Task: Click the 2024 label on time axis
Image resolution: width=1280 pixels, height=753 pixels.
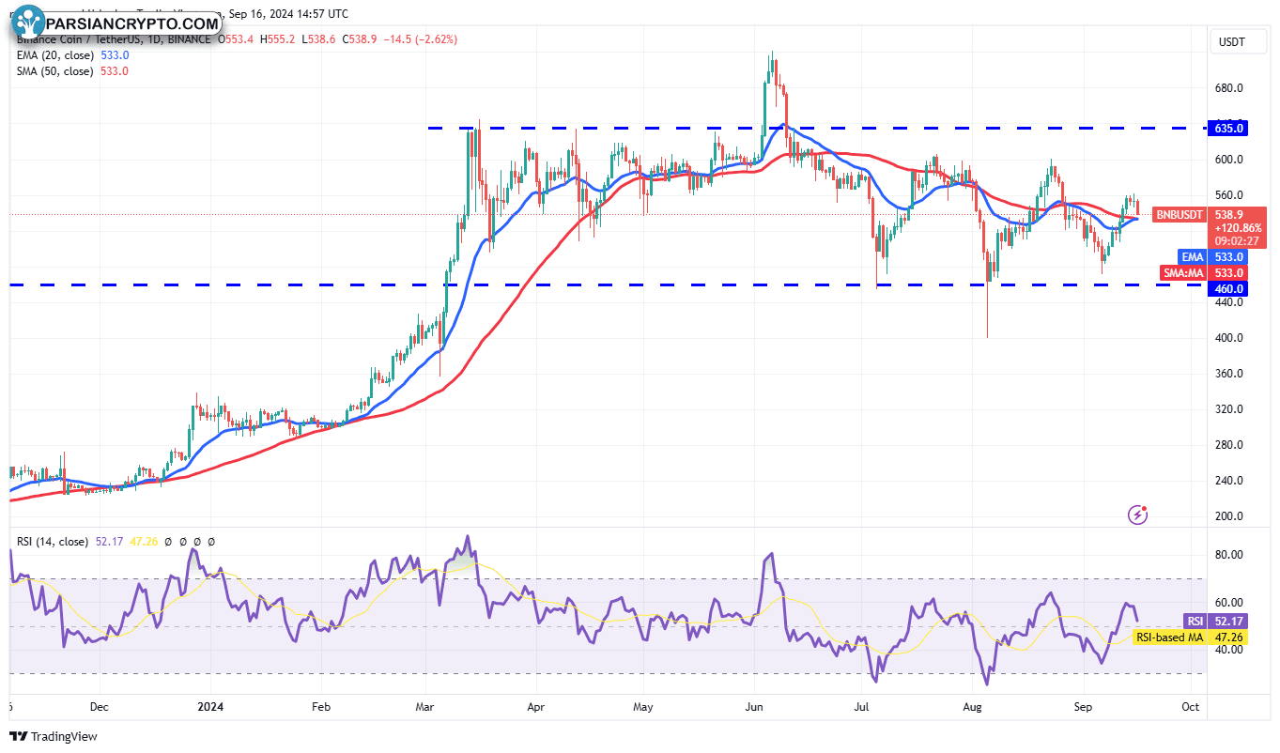Action: point(209,706)
